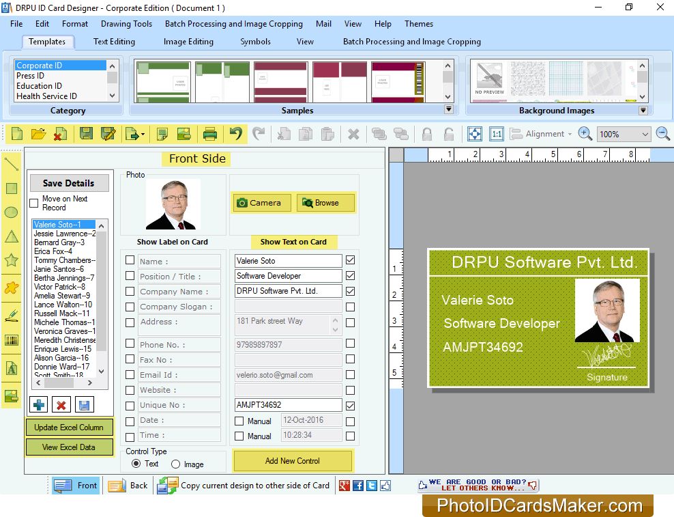Click the Update Excel Column button
This screenshot has height=517, width=674.
[69, 428]
